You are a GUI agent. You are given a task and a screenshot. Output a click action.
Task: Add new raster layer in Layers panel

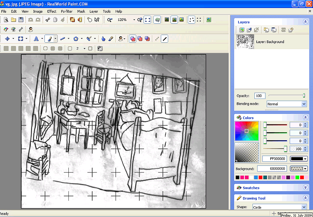click(242, 30)
